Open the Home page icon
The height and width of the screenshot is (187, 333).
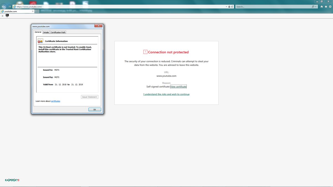(x=322, y=7)
